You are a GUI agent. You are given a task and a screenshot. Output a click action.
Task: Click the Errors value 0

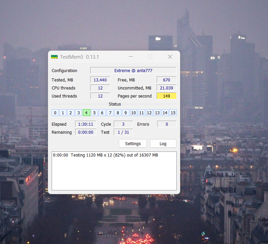[x=167, y=124]
